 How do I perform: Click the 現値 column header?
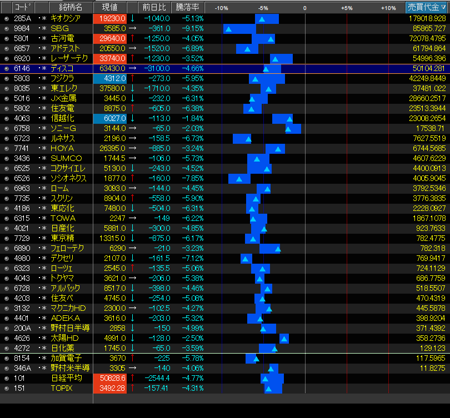(110, 7)
